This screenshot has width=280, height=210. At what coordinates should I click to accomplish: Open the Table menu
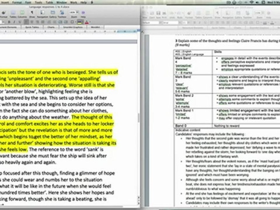tap(49, 2)
